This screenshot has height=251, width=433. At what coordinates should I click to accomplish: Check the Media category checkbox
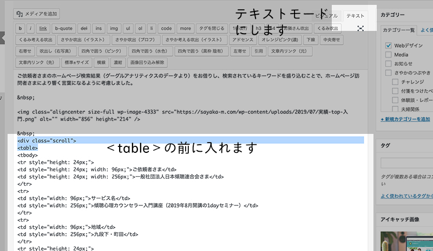(x=389, y=55)
